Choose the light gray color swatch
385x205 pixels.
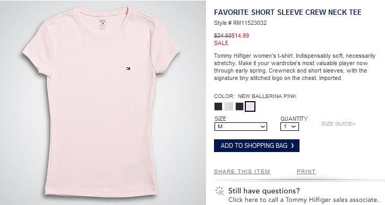tap(229, 106)
